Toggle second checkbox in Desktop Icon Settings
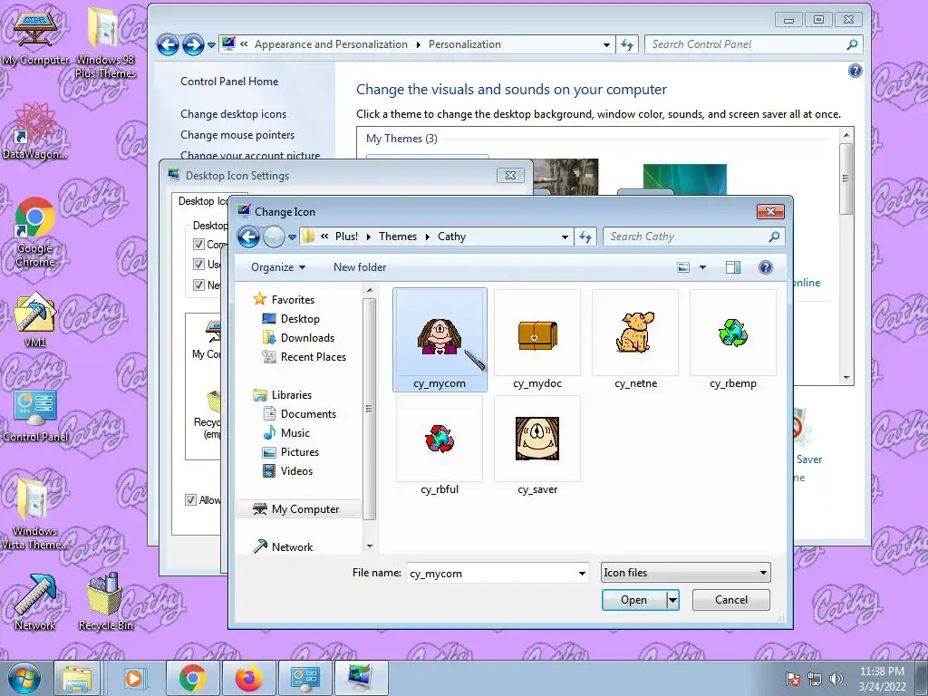Viewport: 928px width, 696px height. [x=198, y=265]
